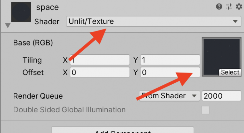244x133 pixels.
Task: Click the Base (RGB) property label
Action: click(33, 42)
